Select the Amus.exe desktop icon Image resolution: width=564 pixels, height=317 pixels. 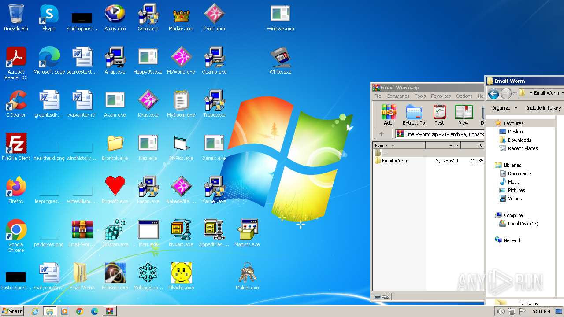coord(115,18)
